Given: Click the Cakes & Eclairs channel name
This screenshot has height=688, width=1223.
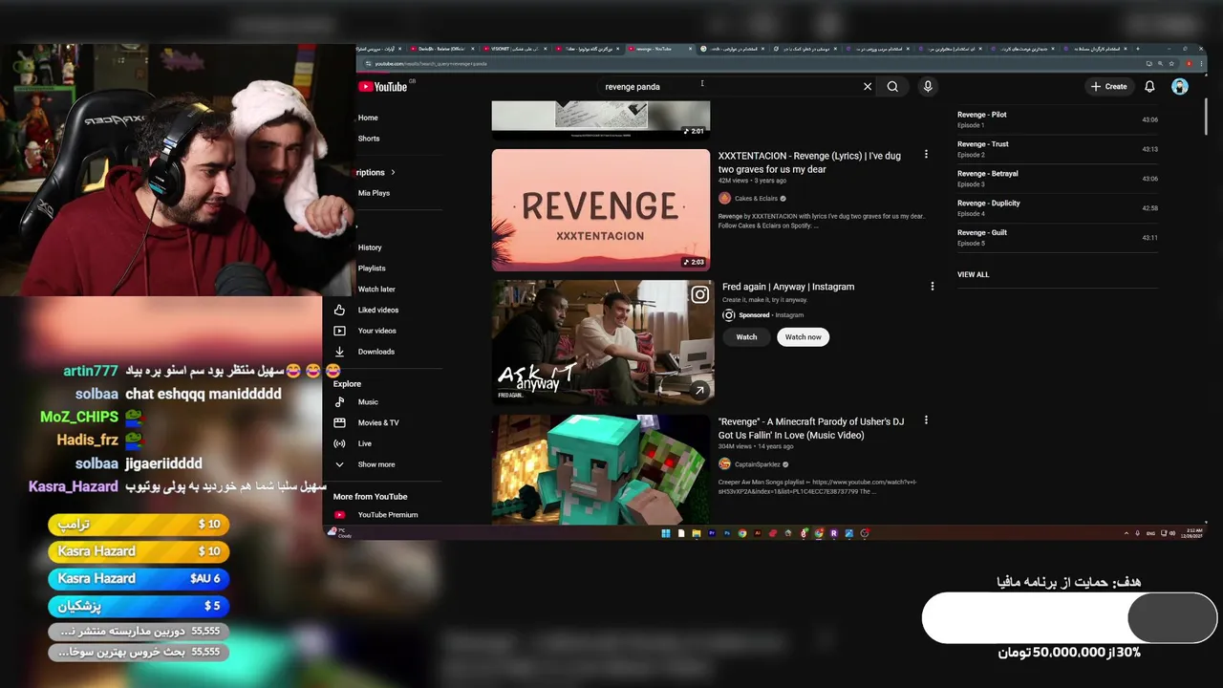Looking at the screenshot, I should pos(756,199).
